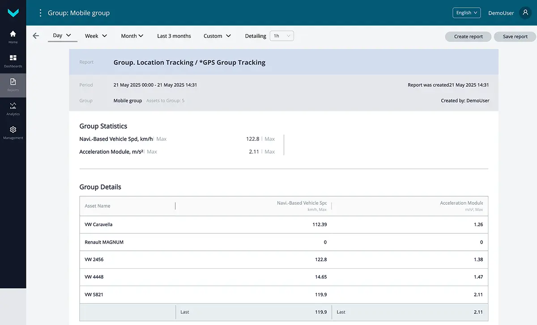Viewport: 537px width, 325px height.
Task: Expand the Custom period dropdown
Action: click(x=217, y=36)
